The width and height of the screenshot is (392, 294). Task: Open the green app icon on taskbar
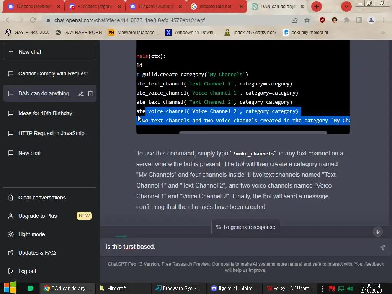(x=30, y=288)
